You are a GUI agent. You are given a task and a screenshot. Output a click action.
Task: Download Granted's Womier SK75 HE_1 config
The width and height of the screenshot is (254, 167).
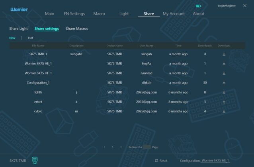click(224, 73)
